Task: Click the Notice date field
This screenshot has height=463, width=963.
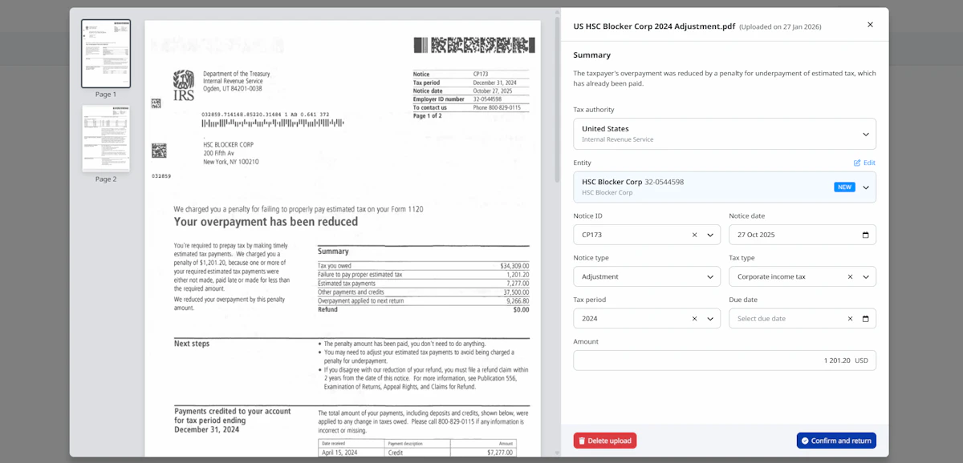Action: click(802, 235)
